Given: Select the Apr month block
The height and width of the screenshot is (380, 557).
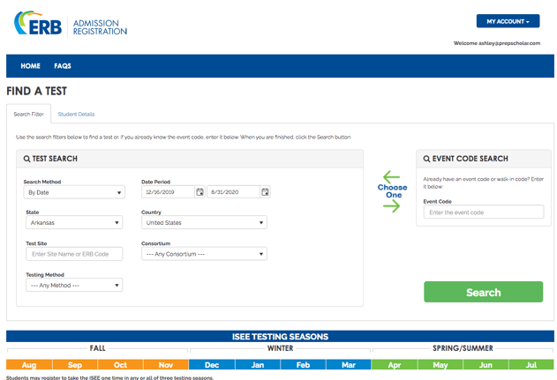Looking at the screenshot, I should 395,365.
